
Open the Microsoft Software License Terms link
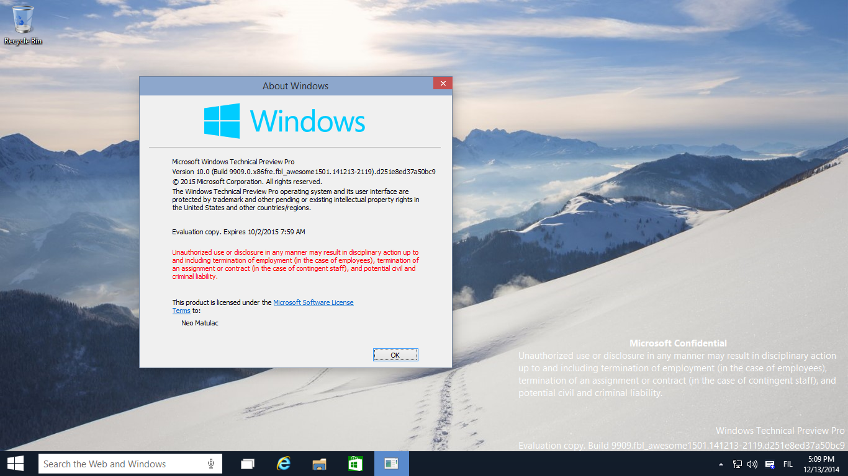point(312,302)
